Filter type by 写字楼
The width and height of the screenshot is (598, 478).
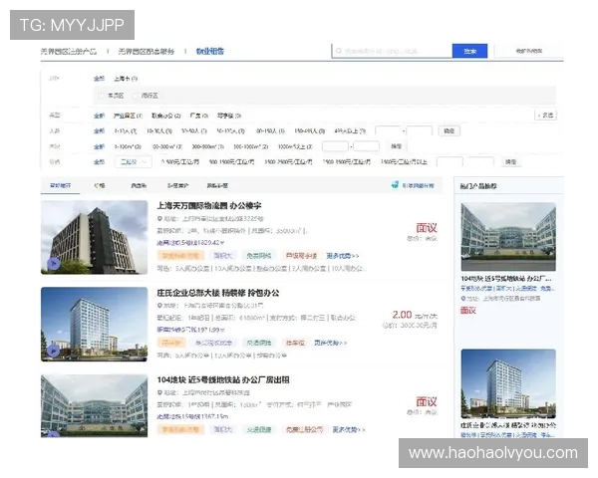(229, 116)
